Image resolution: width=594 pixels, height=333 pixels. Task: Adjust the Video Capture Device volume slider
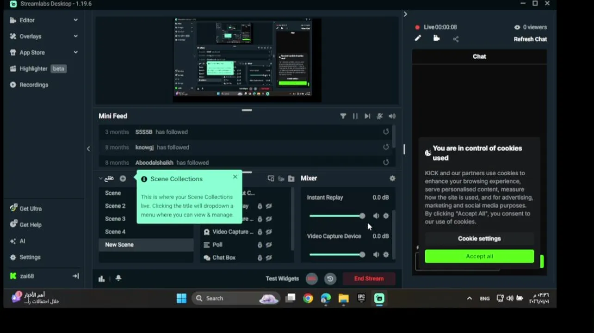click(x=337, y=255)
